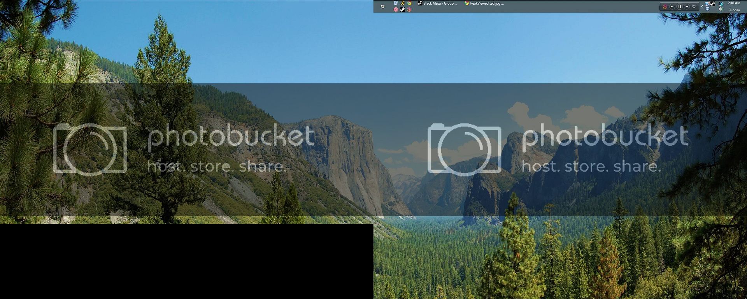Open the Windows Start menu
The height and width of the screenshot is (299, 747).
pos(382,6)
